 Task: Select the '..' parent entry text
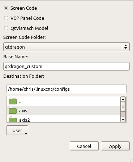pyautogui.click(x=20, y=102)
